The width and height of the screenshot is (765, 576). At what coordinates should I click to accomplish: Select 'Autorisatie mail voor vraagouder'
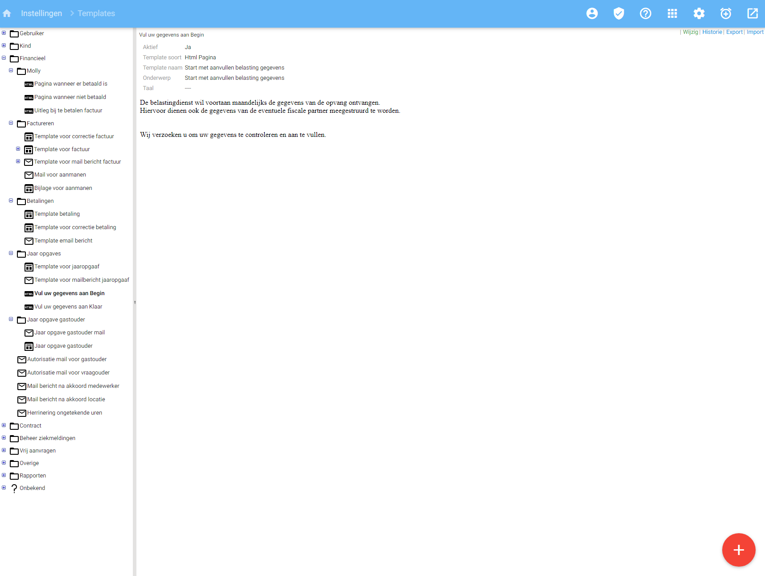(68, 373)
